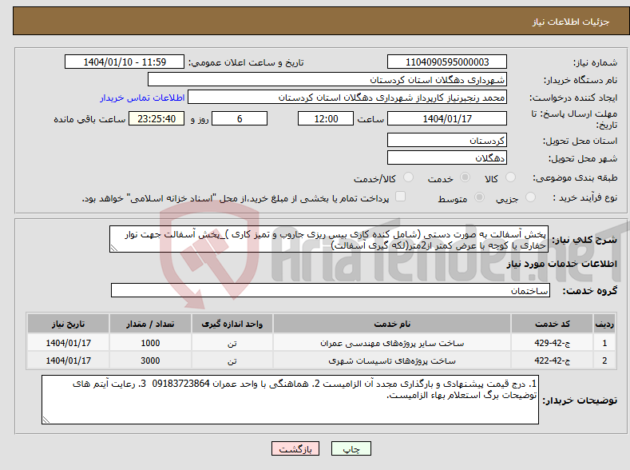Toggle the اسناد خزانه اسلامی payment checkbox
Image resolution: width=630 pixels, height=470 pixels.
(x=400, y=196)
